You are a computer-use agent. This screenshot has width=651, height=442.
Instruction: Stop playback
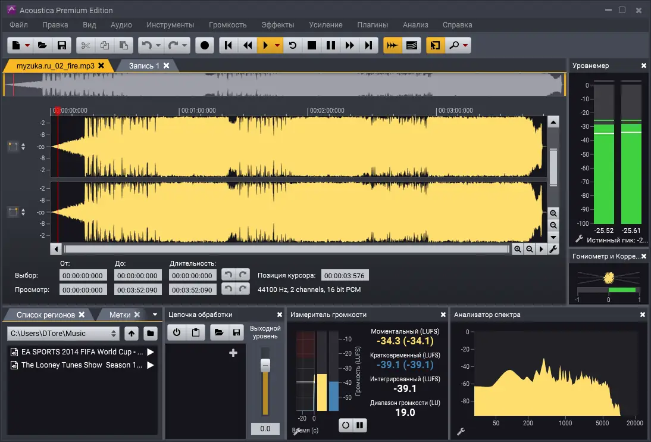pos(312,45)
